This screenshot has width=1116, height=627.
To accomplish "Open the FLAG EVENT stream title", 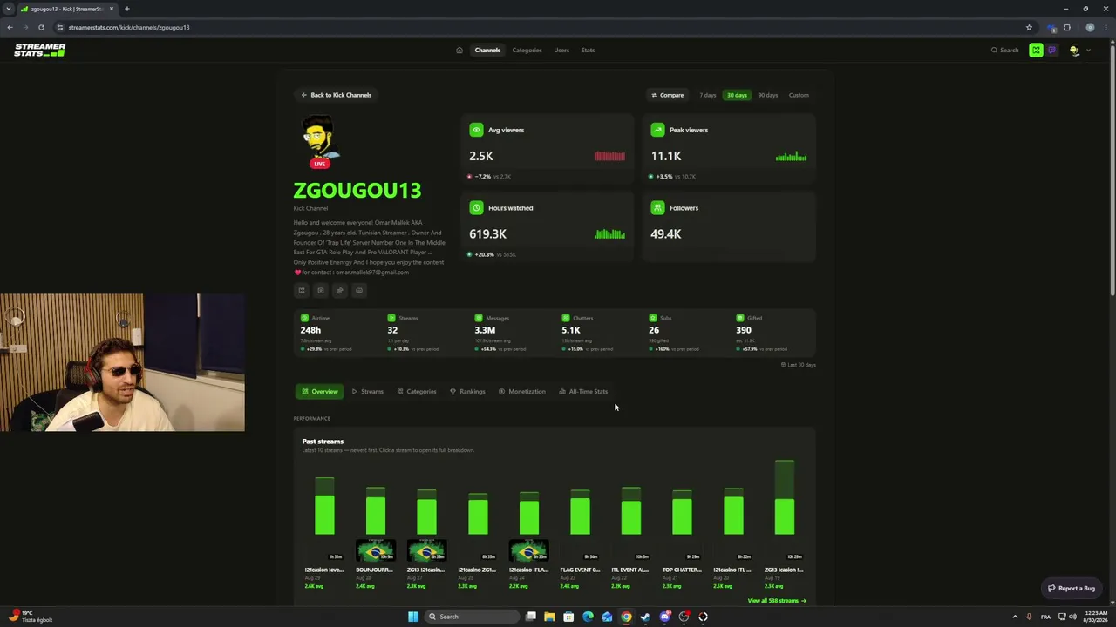I will point(580,570).
